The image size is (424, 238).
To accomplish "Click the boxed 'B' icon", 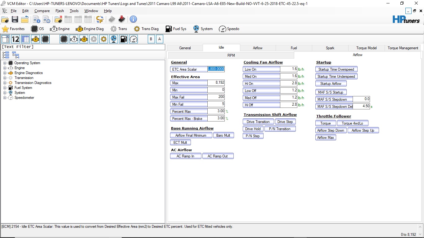I will 151,39.
